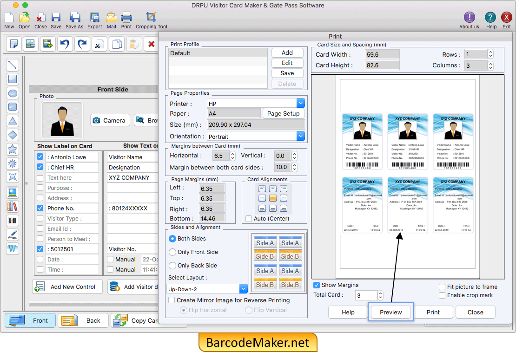
Task: Click the Left page margin field
Action: tap(212, 189)
